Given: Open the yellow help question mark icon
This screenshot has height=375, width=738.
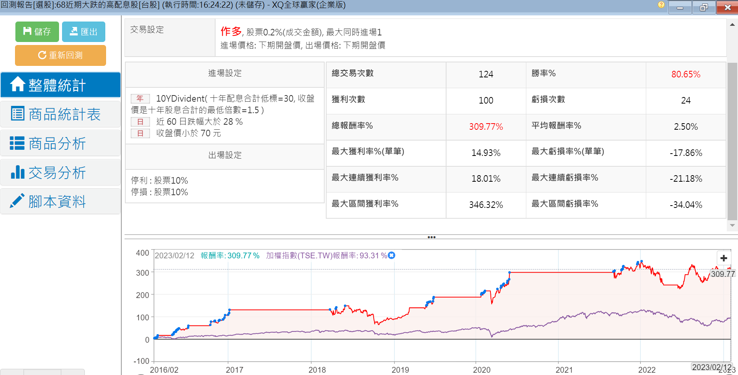Looking at the screenshot, I should tap(661, 5).
